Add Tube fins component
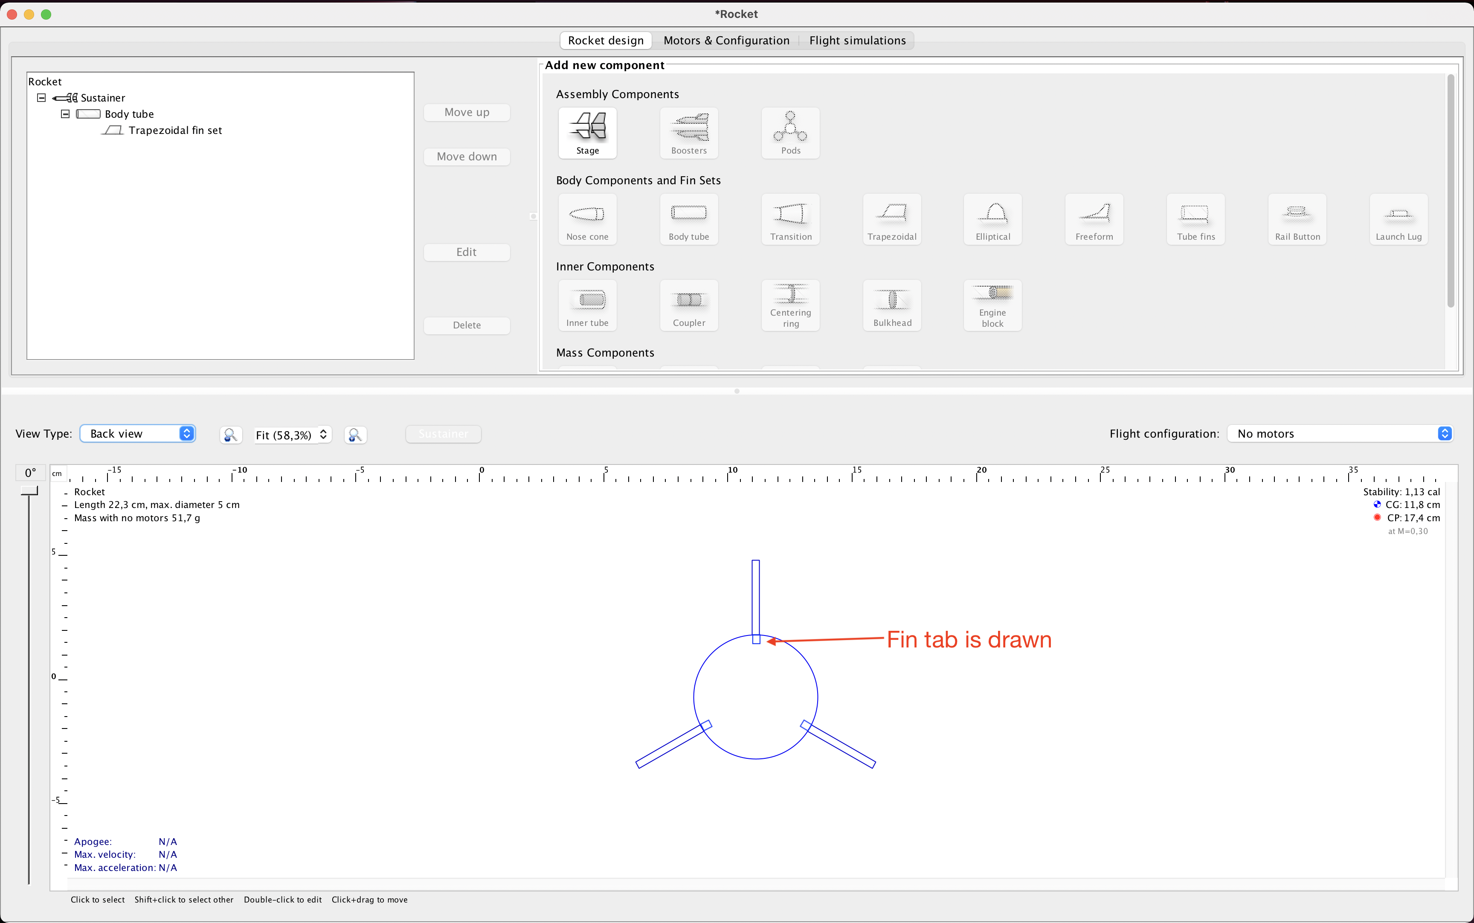 tap(1195, 219)
